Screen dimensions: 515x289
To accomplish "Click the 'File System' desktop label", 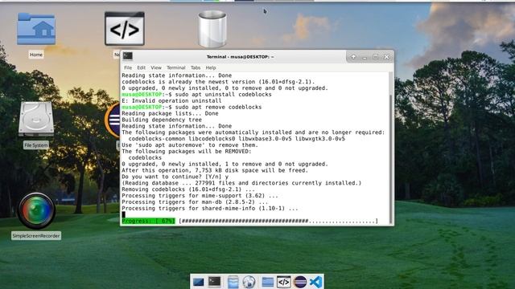I will [36, 144].
